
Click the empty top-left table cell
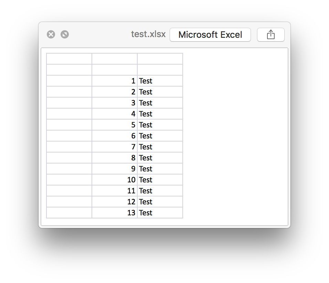[x=69, y=59]
